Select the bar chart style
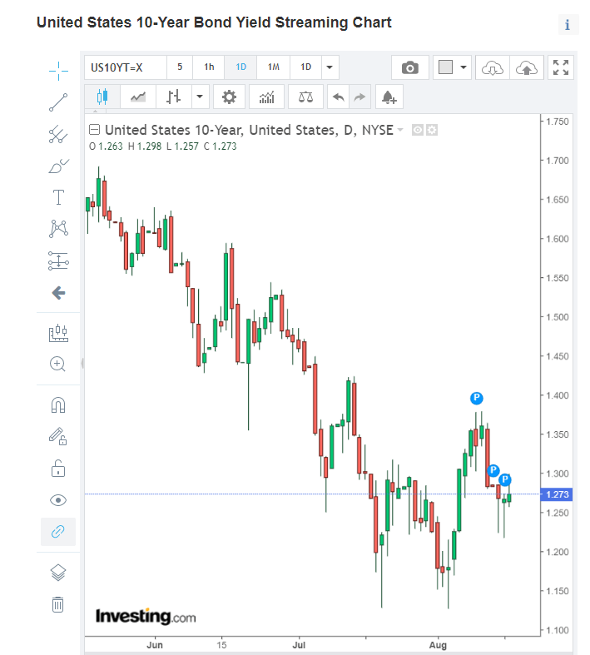Viewport: 590px width, 655px height. [174, 97]
